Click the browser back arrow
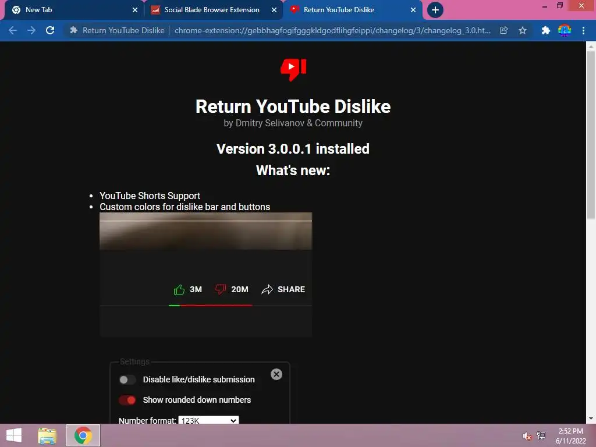 click(x=13, y=30)
